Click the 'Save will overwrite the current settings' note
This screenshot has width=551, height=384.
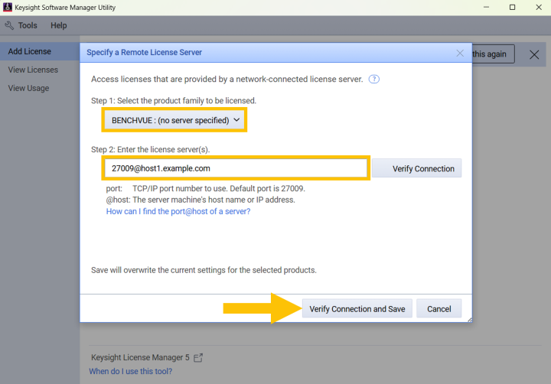[204, 270]
